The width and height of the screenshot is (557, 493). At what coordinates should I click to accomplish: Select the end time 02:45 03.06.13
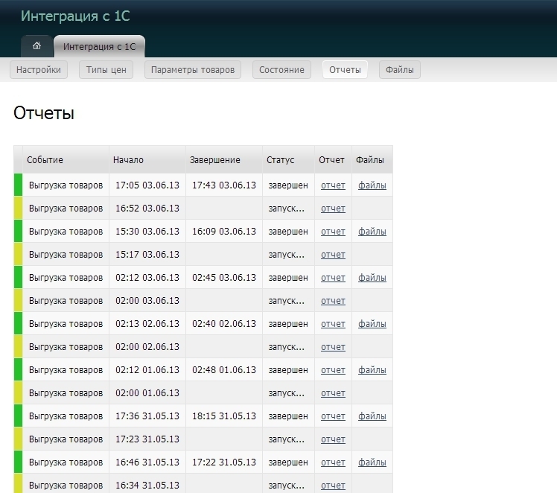[224, 277]
